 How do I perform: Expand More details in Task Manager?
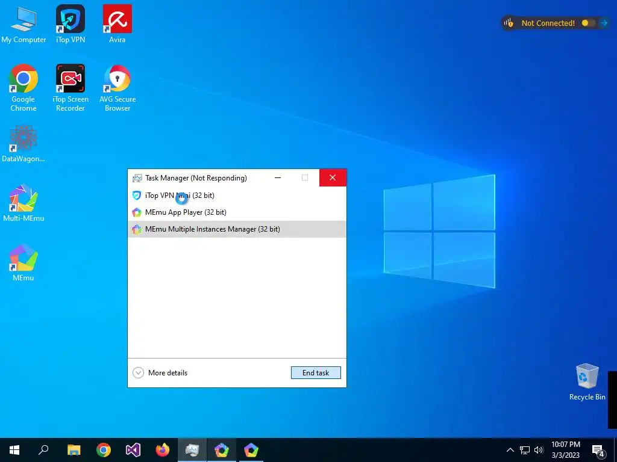160,372
